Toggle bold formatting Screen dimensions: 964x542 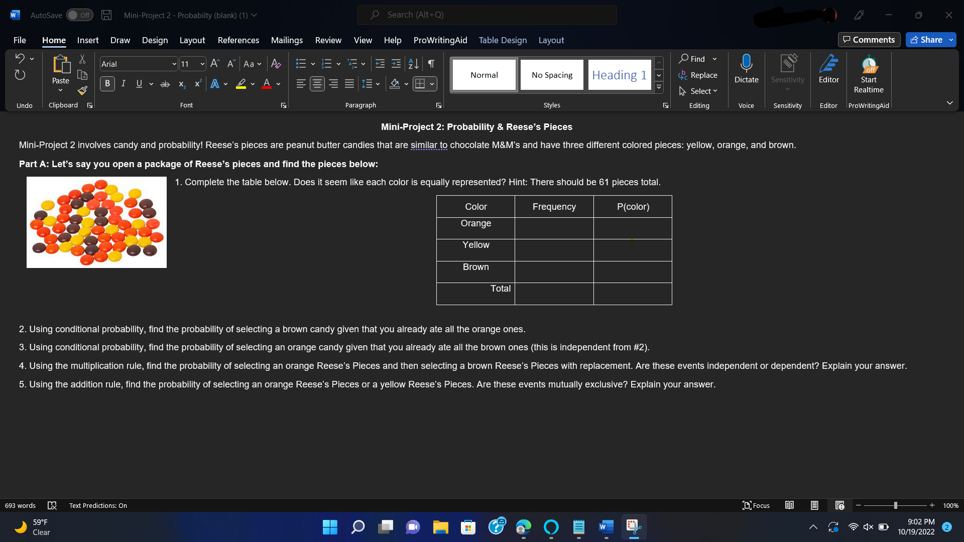pyautogui.click(x=107, y=83)
